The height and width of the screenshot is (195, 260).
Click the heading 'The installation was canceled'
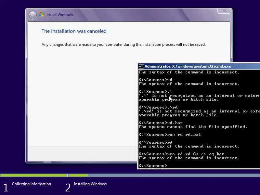click(74, 31)
